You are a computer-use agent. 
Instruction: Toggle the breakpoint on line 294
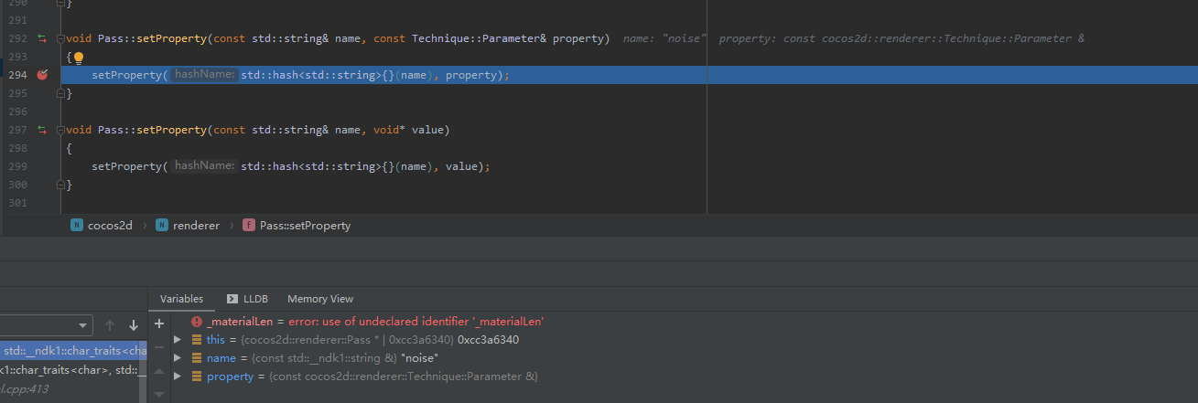click(x=42, y=75)
